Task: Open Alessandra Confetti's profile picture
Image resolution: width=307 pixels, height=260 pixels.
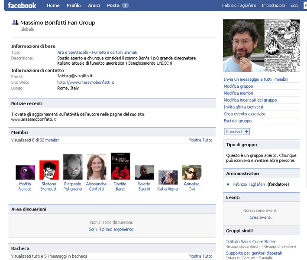Action: [97, 167]
